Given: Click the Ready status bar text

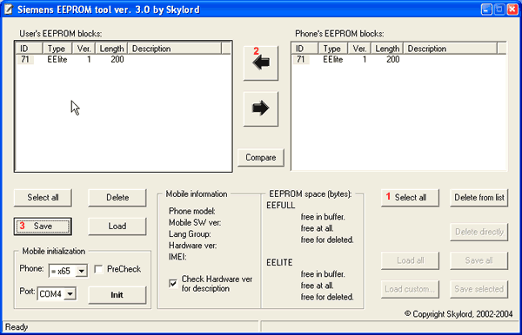Looking at the screenshot, I should click(x=17, y=327).
